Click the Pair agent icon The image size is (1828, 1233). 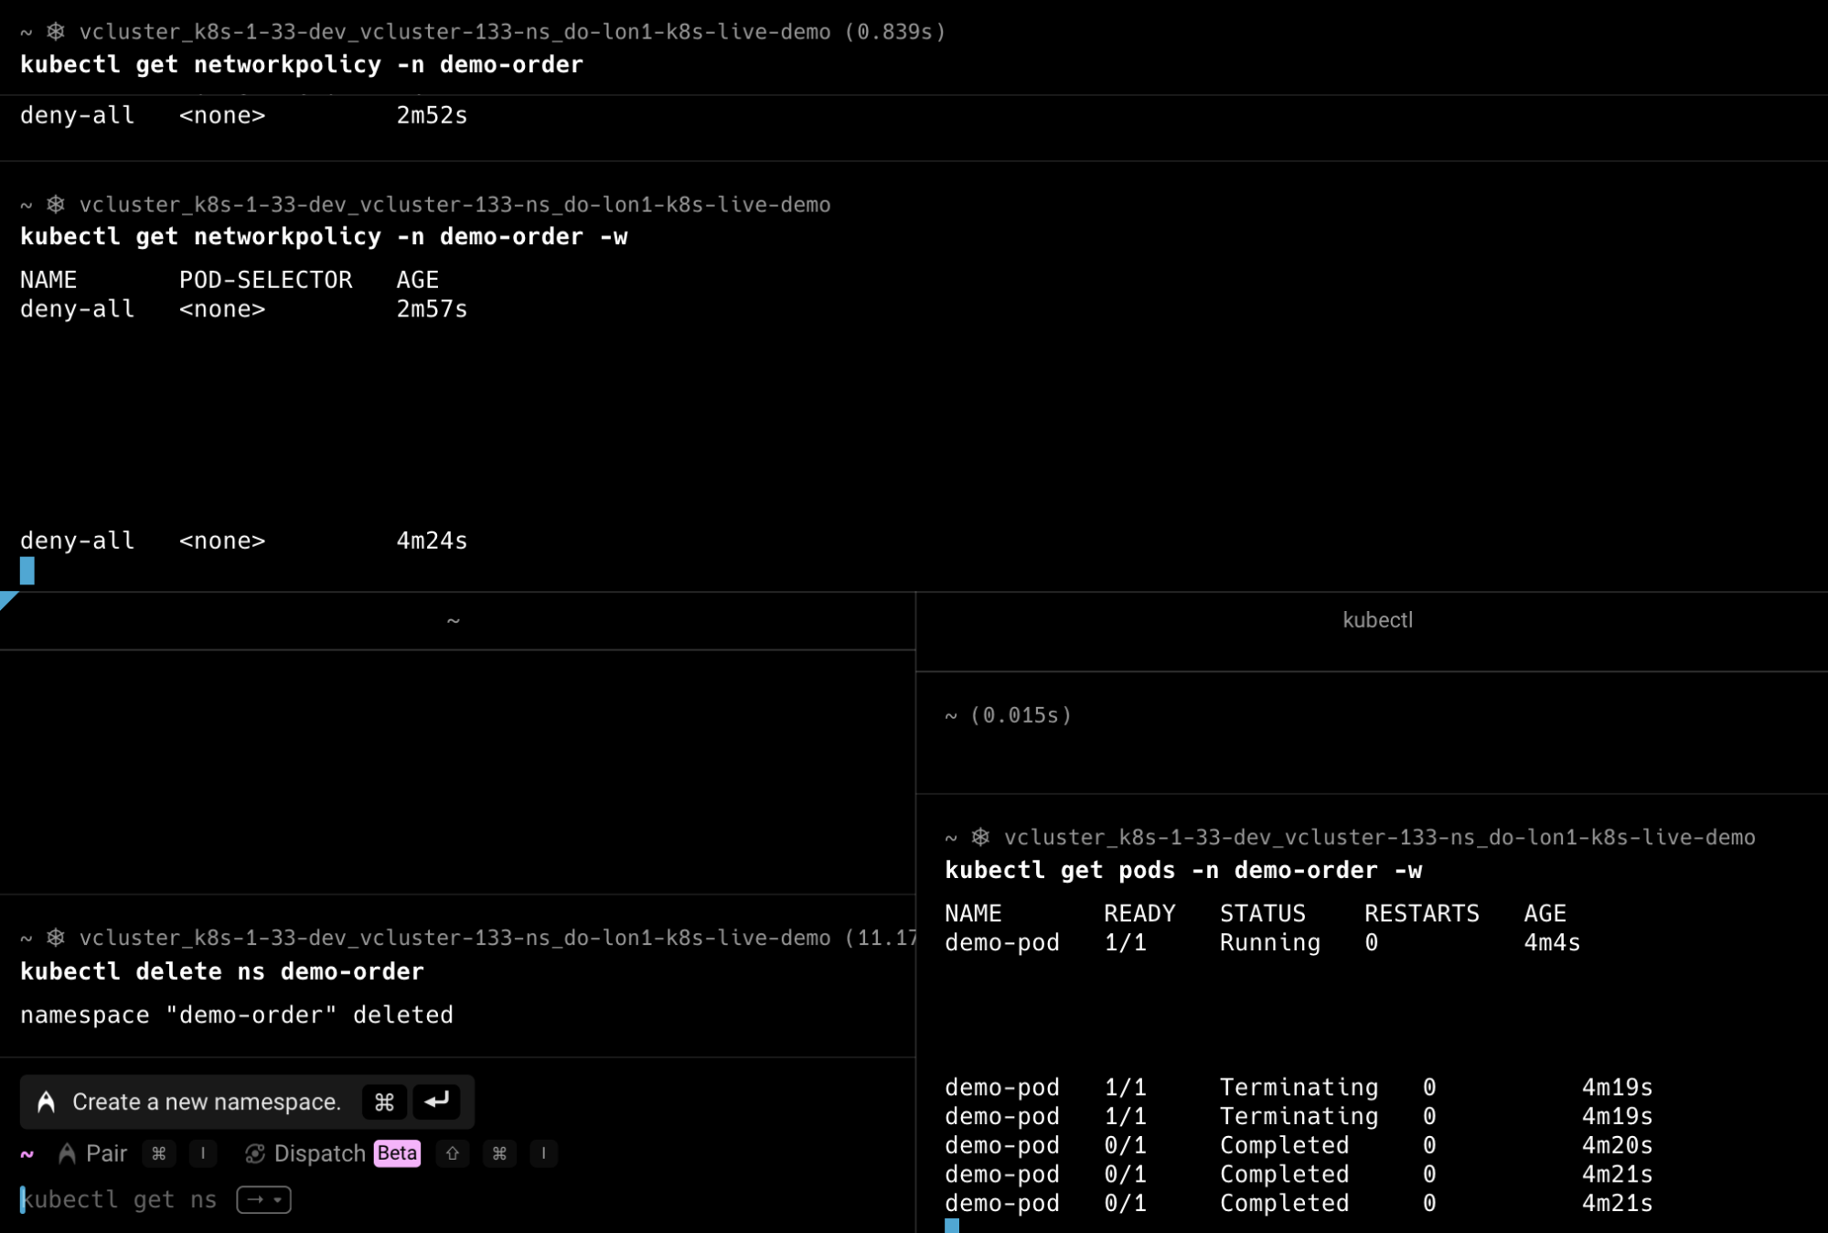pyautogui.click(x=67, y=1153)
